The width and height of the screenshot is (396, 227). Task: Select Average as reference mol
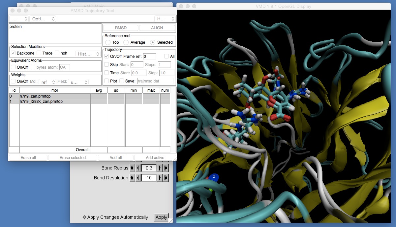(x=126, y=42)
